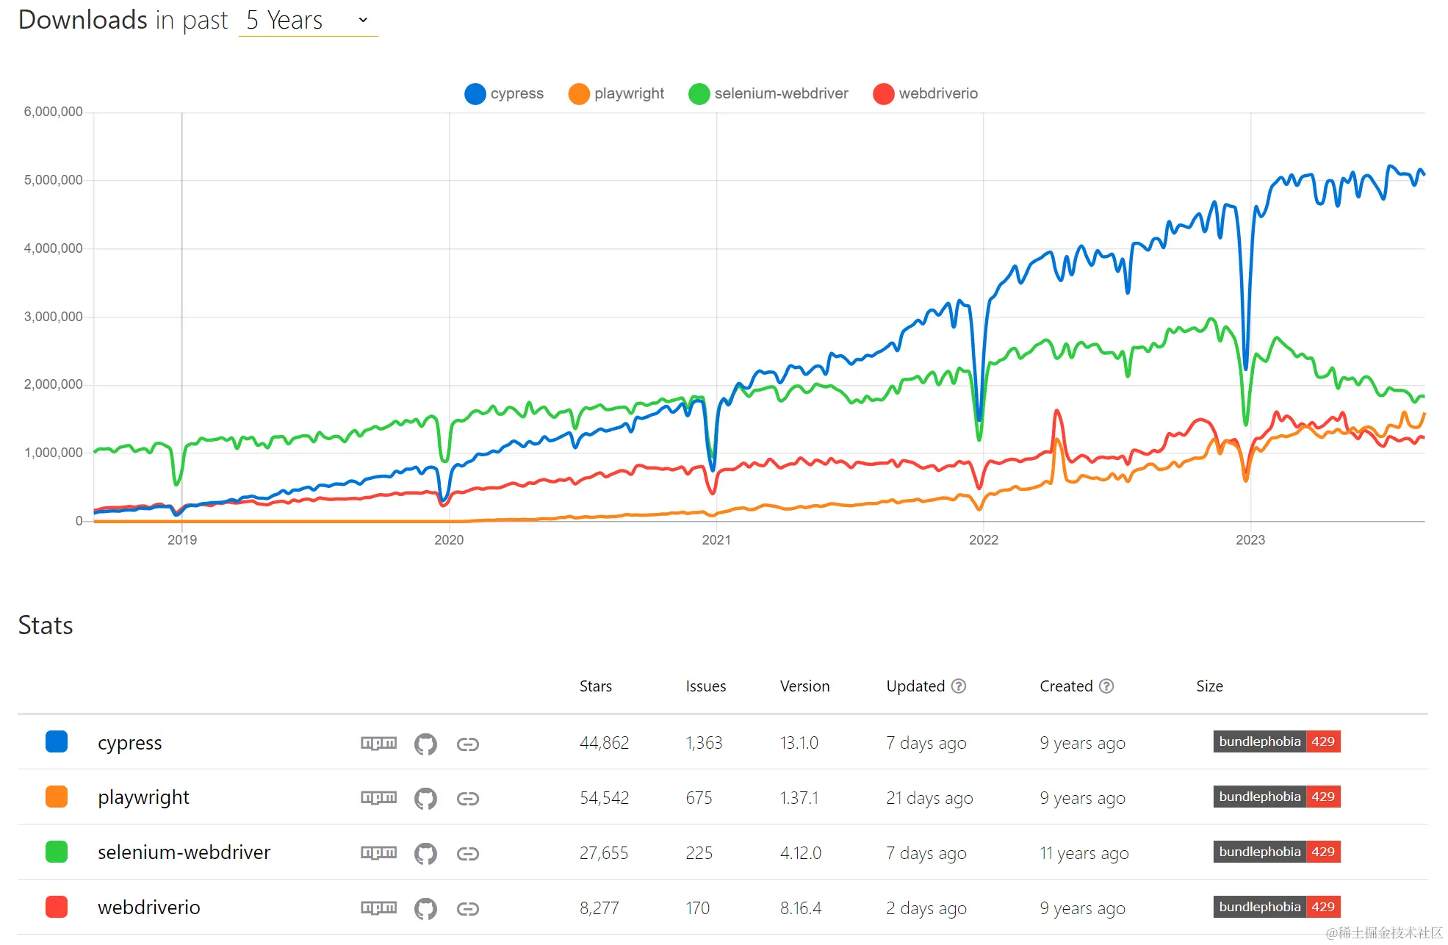This screenshot has width=1448, height=945.
Task: Open webdriverio npm page icon
Action: tap(378, 908)
